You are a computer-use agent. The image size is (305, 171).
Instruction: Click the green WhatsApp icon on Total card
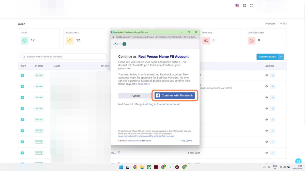click(24, 41)
